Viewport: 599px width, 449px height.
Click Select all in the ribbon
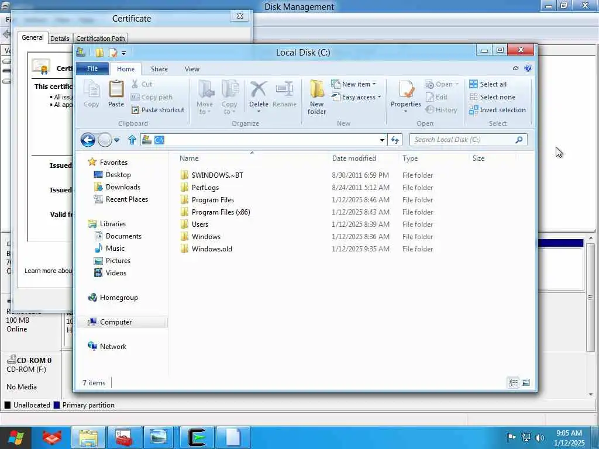tap(488, 84)
